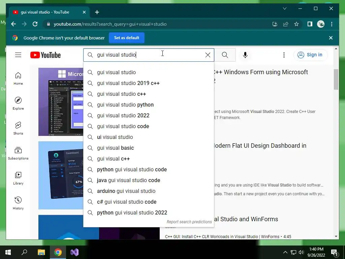Open the Microsoft Windows Form video thumbnail
Image resolution: width=345 pixels, height=259 pixels.
point(61,102)
